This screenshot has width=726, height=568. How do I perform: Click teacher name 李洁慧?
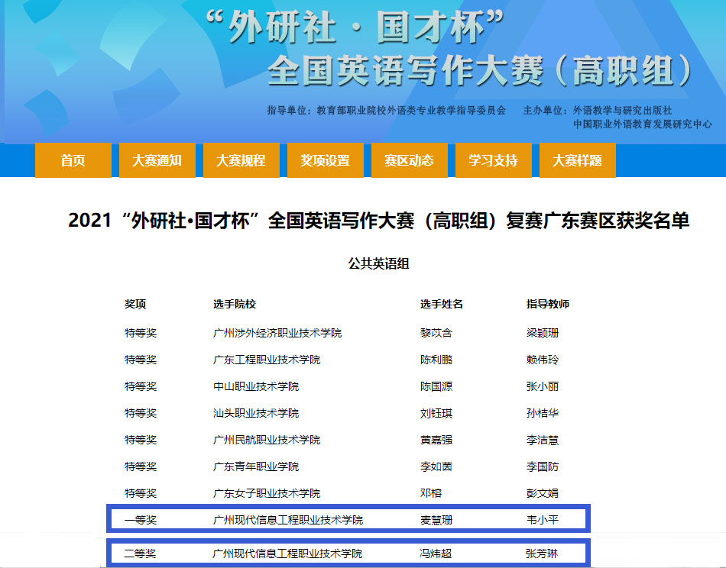pyautogui.click(x=542, y=440)
